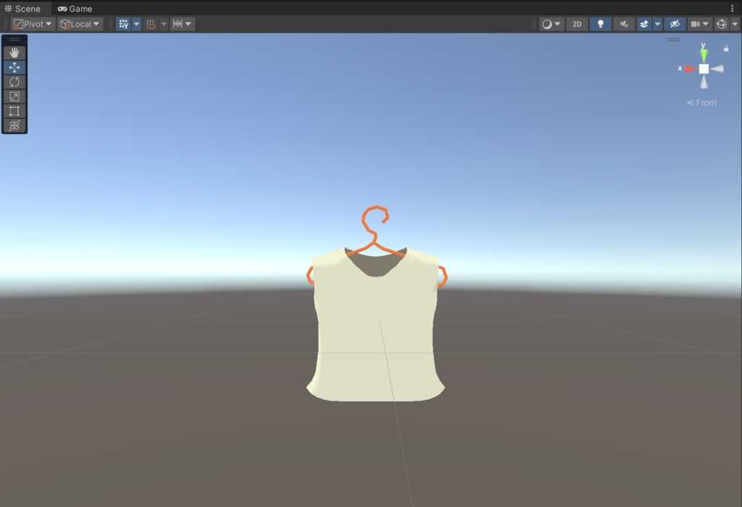Toggle scene effects (skybox, fog) button
This screenshot has height=507, width=742.
tap(644, 24)
